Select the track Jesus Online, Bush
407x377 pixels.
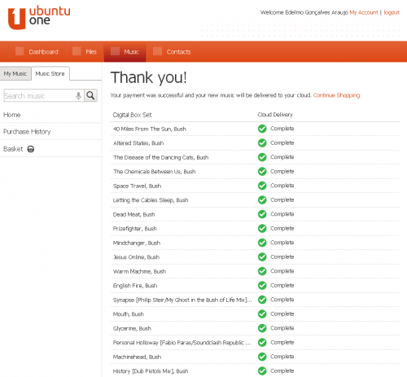click(136, 257)
